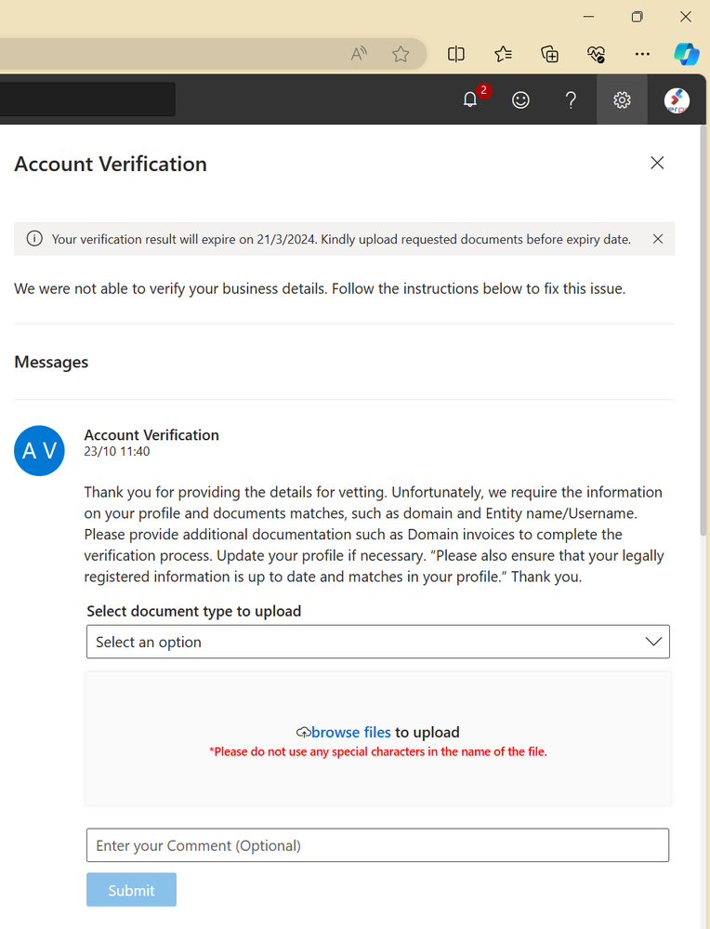Click the browse files link
Viewport: 710px width, 929px height.
click(351, 732)
